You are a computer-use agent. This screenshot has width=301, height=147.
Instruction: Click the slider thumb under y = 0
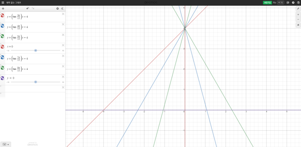36,82
